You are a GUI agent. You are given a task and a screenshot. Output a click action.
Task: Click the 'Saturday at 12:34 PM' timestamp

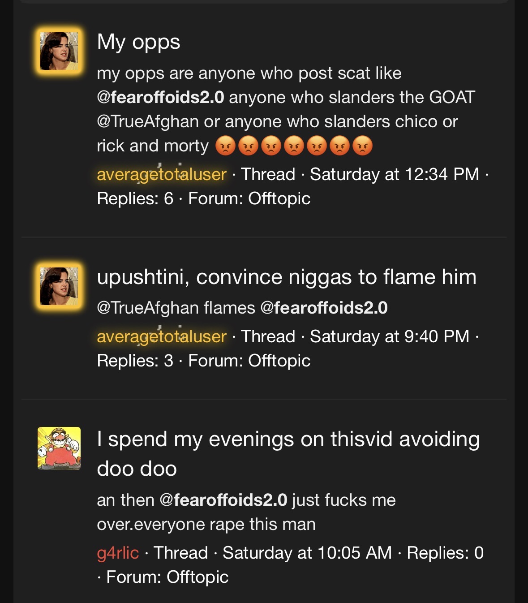(395, 174)
